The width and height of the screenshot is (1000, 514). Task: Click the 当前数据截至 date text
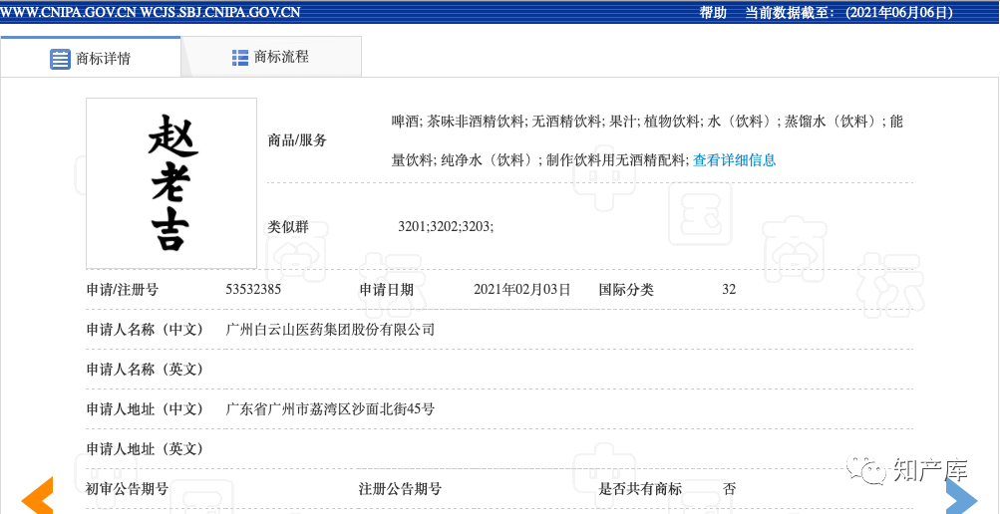[848, 13]
